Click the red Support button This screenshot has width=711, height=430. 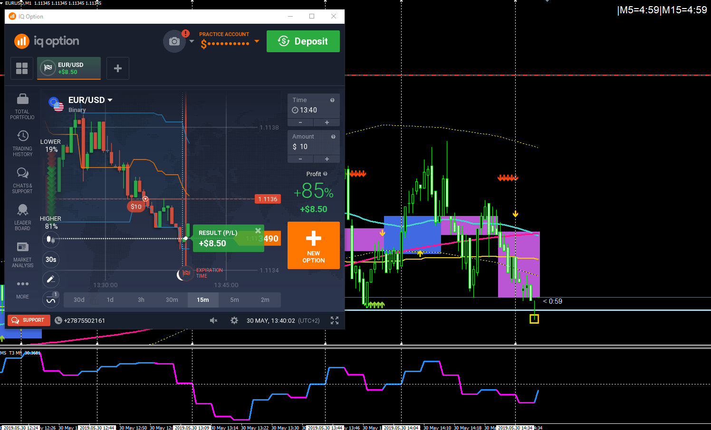pos(29,320)
